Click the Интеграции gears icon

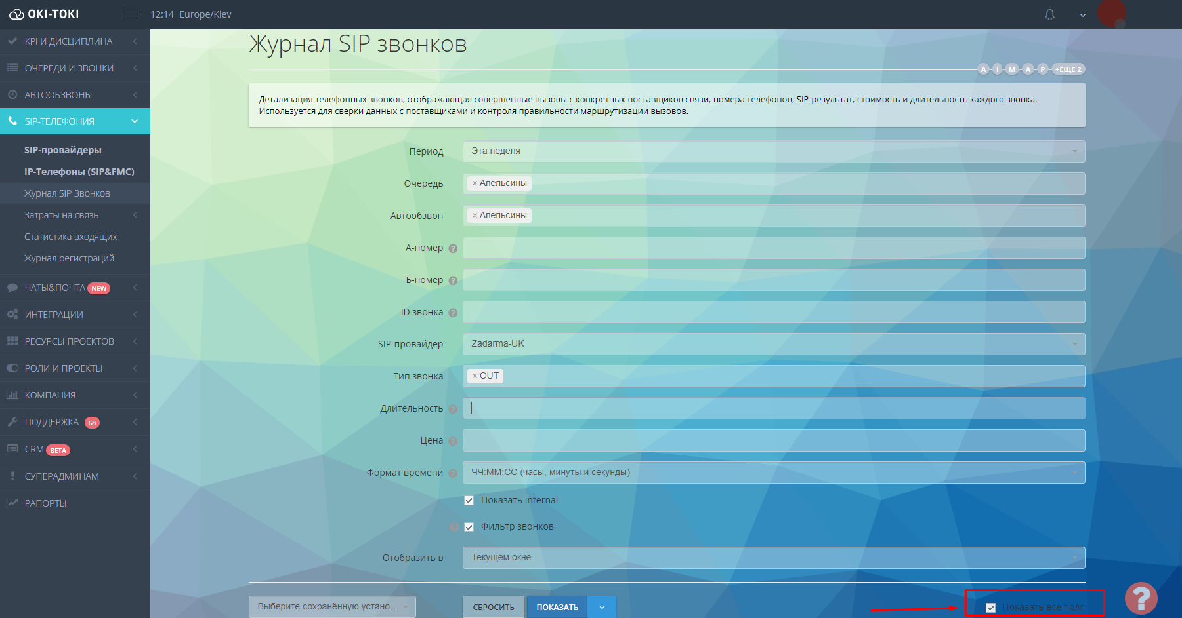pos(12,315)
